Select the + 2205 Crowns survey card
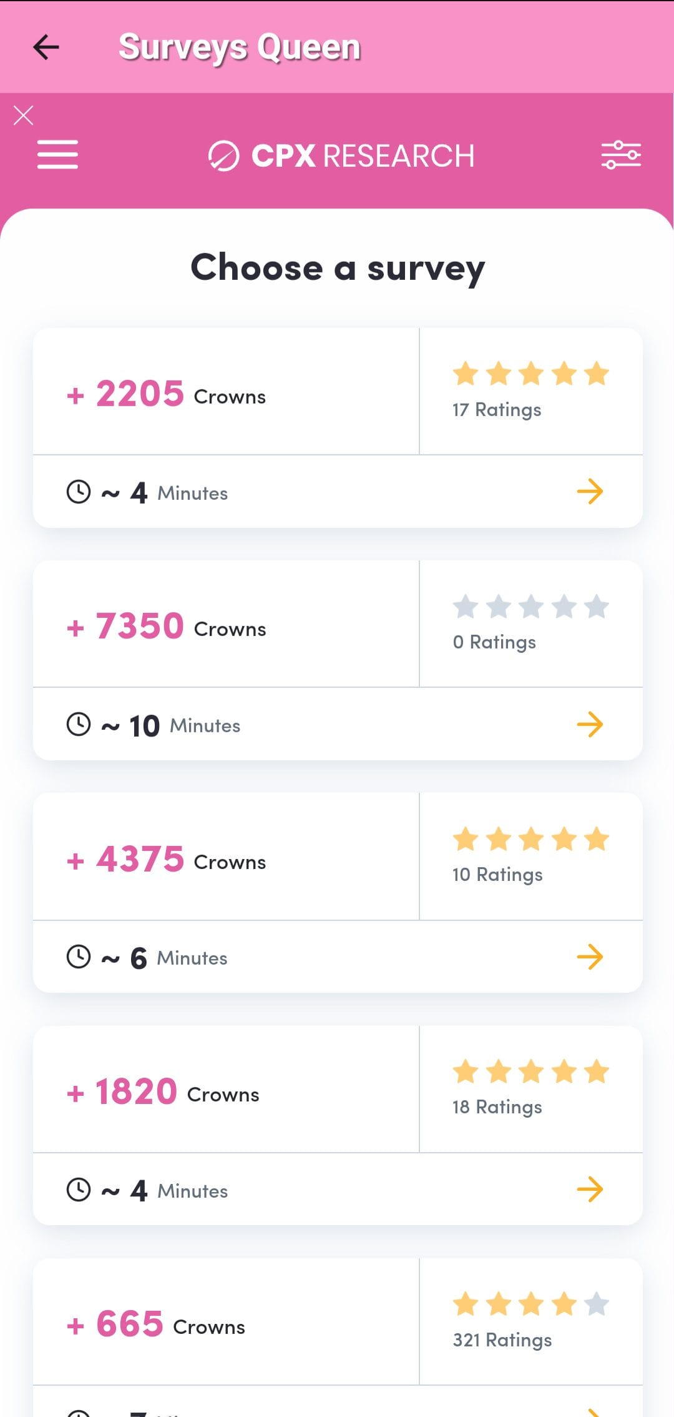The image size is (674, 1417). (x=338, y=428)
